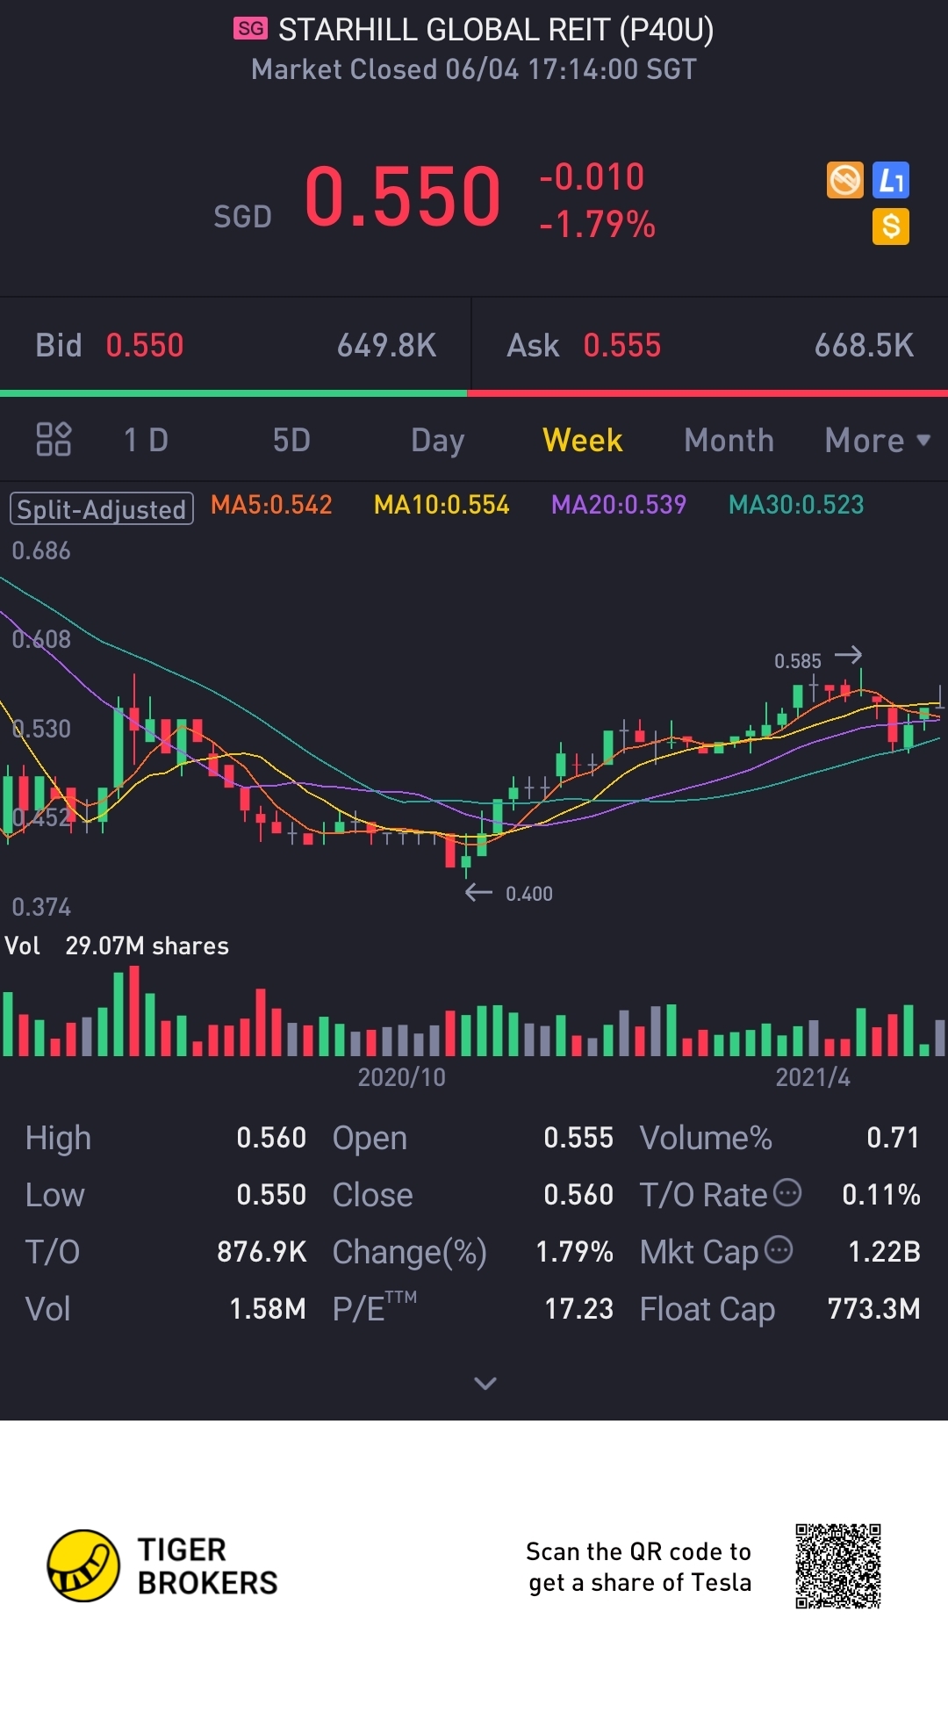Open the chart layout grid icon

point(54,439)
